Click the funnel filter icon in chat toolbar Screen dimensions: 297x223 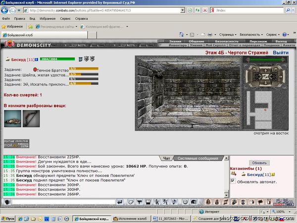(140, 202)
